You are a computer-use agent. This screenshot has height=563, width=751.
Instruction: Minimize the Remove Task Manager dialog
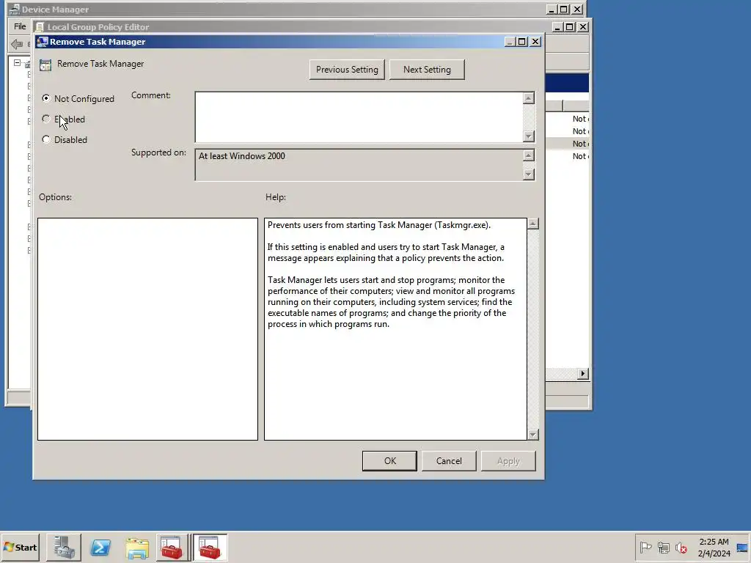point(510,42)
